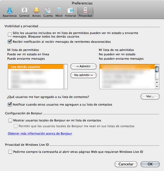Enable 'Mostrar usuarios locales de Bonjour'
Viewport: 164px width, 171px height.
click(x=10, y=120)
